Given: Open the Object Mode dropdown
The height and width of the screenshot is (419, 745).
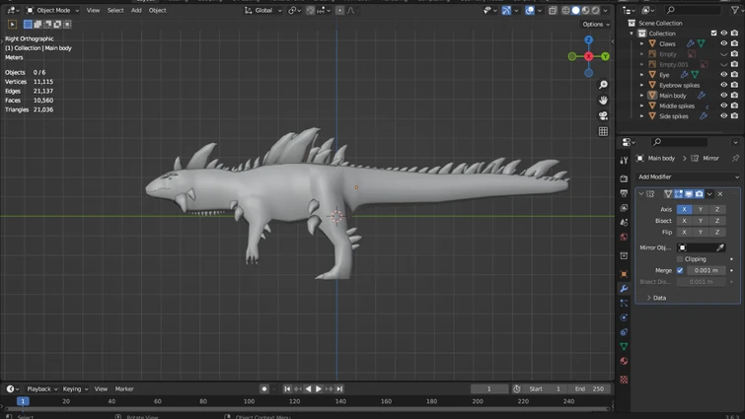Looking at the screenshot, I should coord(51,10).
